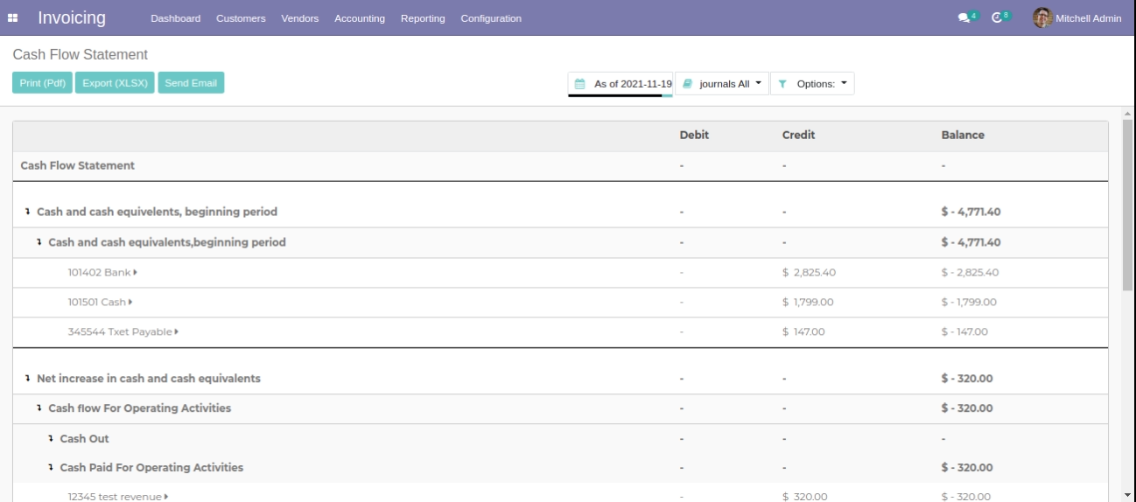The height and width of the screenshot is (502, 1136).
Task: Collapse Cash Paid For Operating Activities row
Action: coord(52,468)
